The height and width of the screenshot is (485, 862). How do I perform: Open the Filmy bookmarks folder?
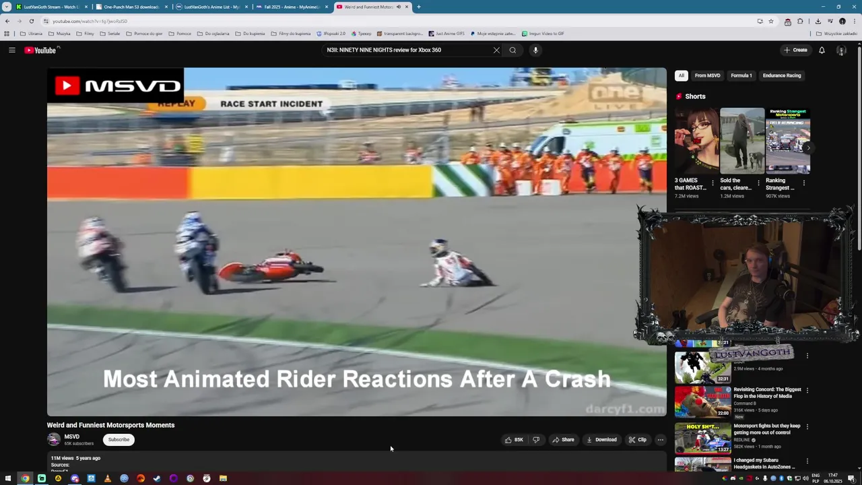tap(86, 33)
